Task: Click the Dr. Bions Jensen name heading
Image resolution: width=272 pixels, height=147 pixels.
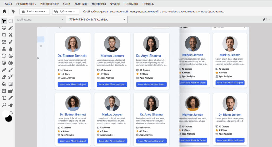Action: tap(230, 115)
